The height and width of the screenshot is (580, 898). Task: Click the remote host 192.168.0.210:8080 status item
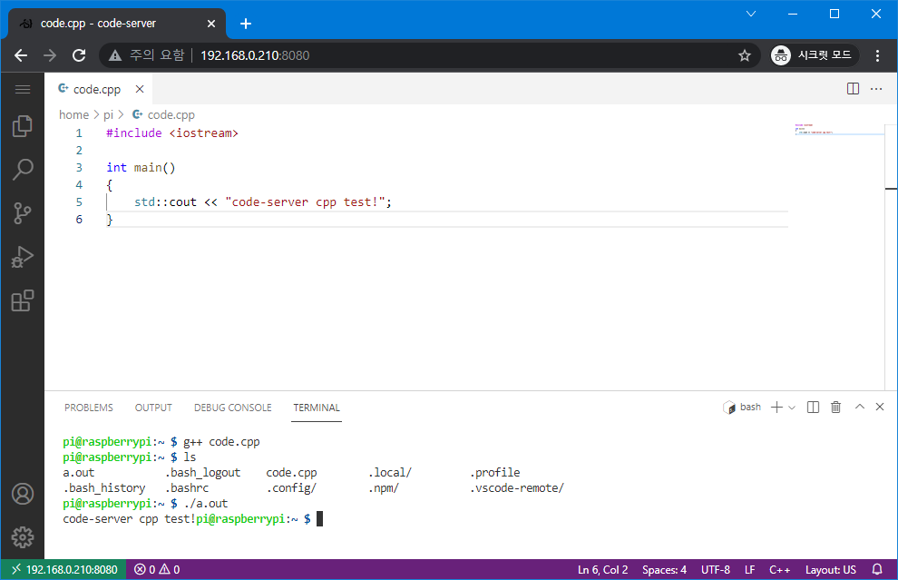tap(64, 570)
